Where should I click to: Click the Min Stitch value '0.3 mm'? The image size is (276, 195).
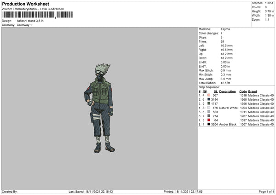pyautogui.click(x=226, y=75)
